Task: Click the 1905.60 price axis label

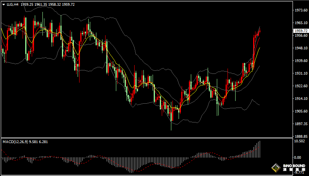Action: click(301, 111)
